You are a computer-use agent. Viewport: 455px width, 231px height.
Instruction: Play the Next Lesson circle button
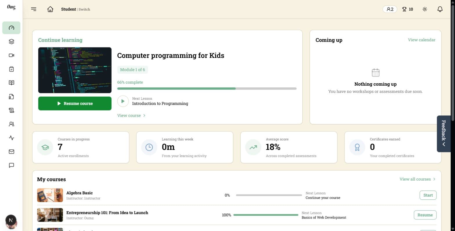pos(123,101)
